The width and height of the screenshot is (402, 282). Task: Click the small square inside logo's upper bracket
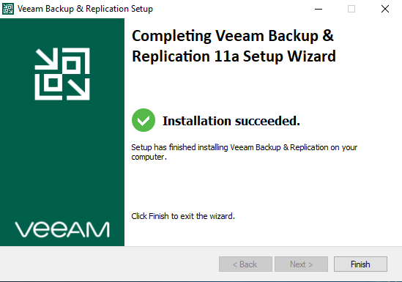point(71,65)
